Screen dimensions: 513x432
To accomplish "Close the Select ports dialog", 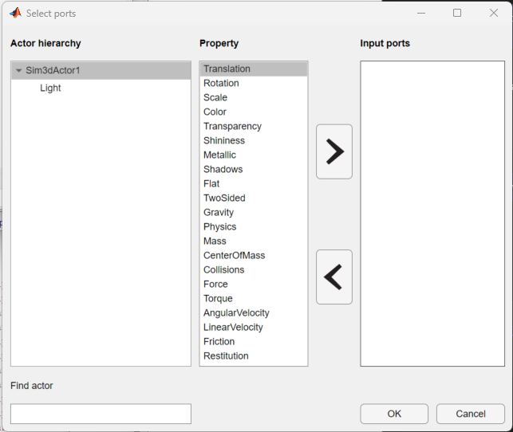I will (494, 13).
